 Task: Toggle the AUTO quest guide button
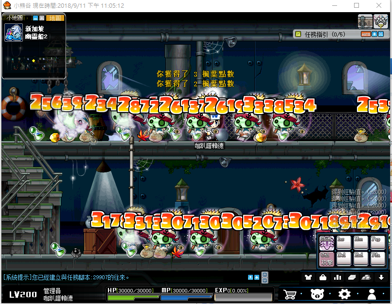coord(366,34)
